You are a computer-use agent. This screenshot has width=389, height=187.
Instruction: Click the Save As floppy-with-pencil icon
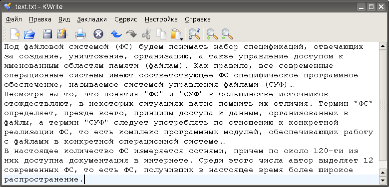click(x=62, y=34)
